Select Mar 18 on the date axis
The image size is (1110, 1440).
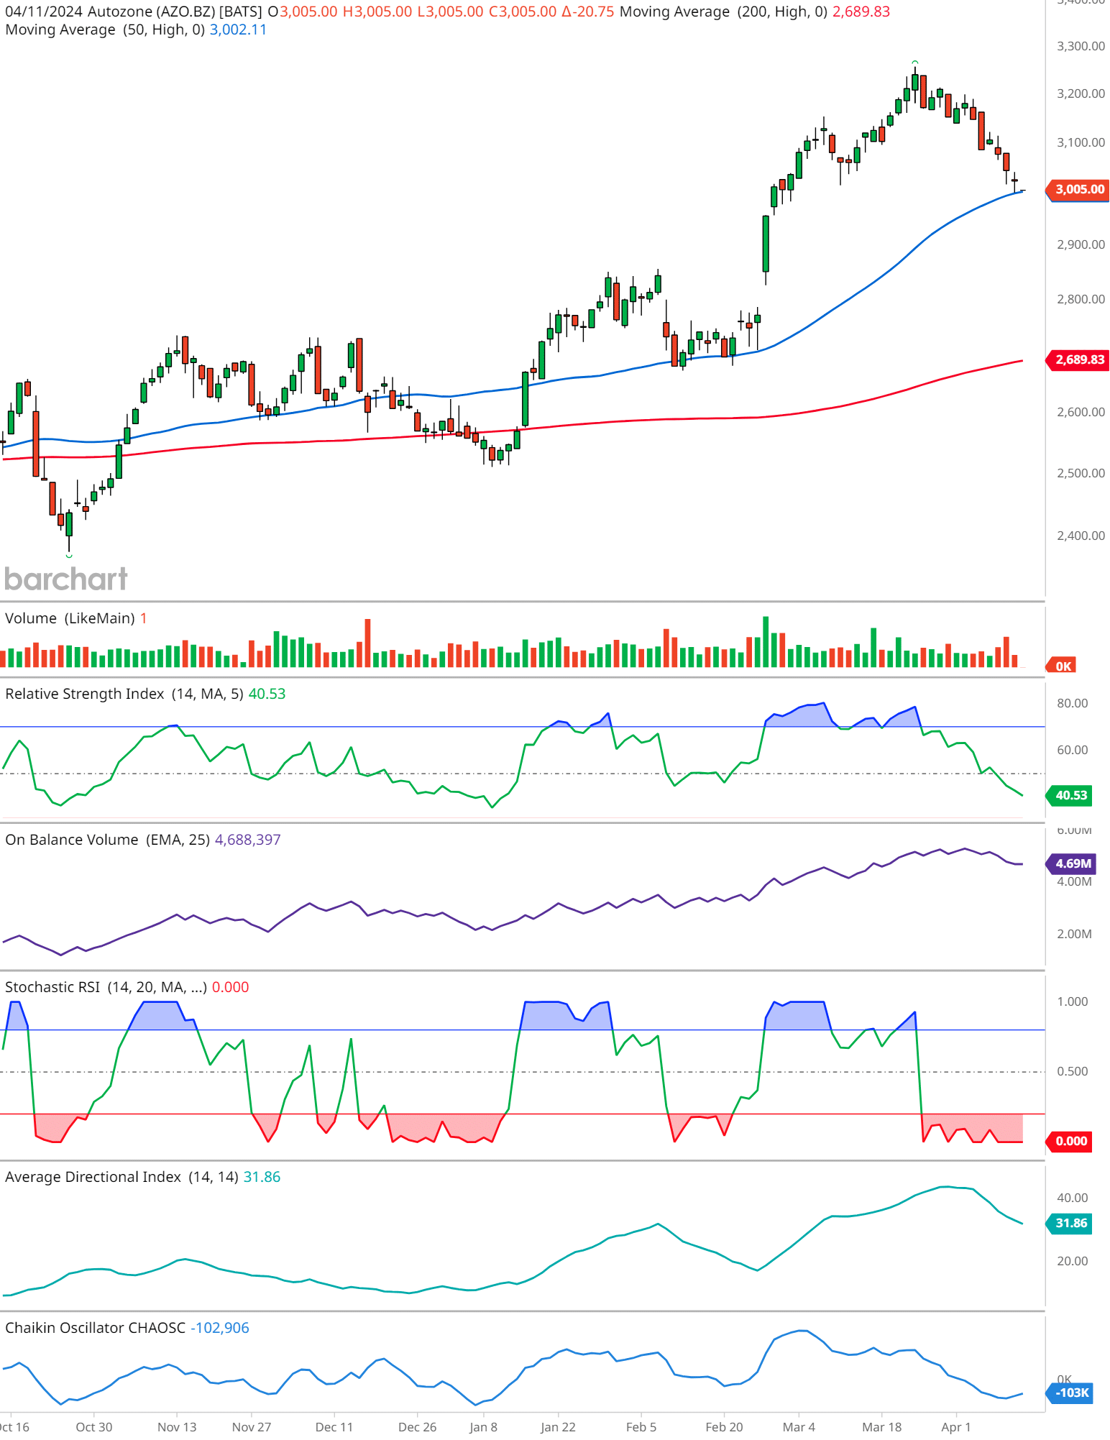coord(882,1427)
